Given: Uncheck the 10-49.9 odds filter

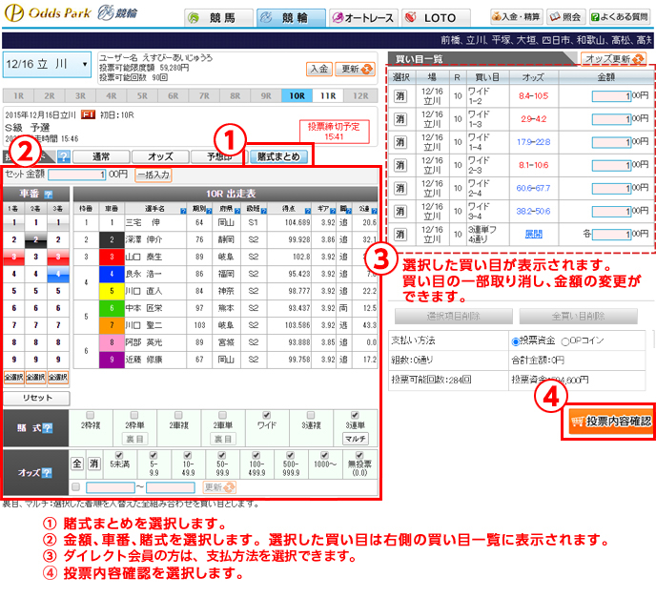Looking at the screenshot, I should pyautogui.click(x=188, y=455).
